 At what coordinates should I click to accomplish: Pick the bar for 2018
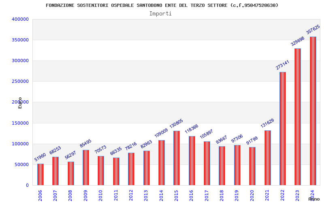coord(222,166)
